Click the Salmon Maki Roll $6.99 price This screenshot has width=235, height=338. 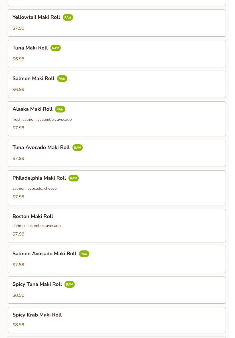coord(19,90)
